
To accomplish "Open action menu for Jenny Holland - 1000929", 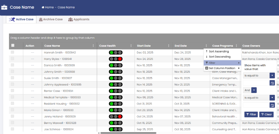I will click(x=32, y=116).
